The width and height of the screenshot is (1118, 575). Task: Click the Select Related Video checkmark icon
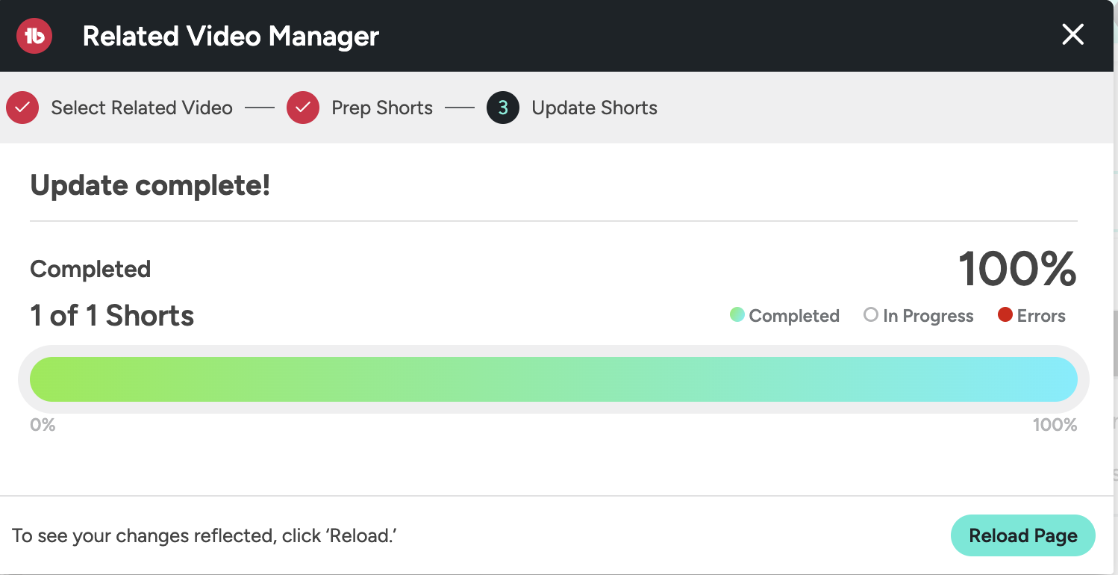22,108
